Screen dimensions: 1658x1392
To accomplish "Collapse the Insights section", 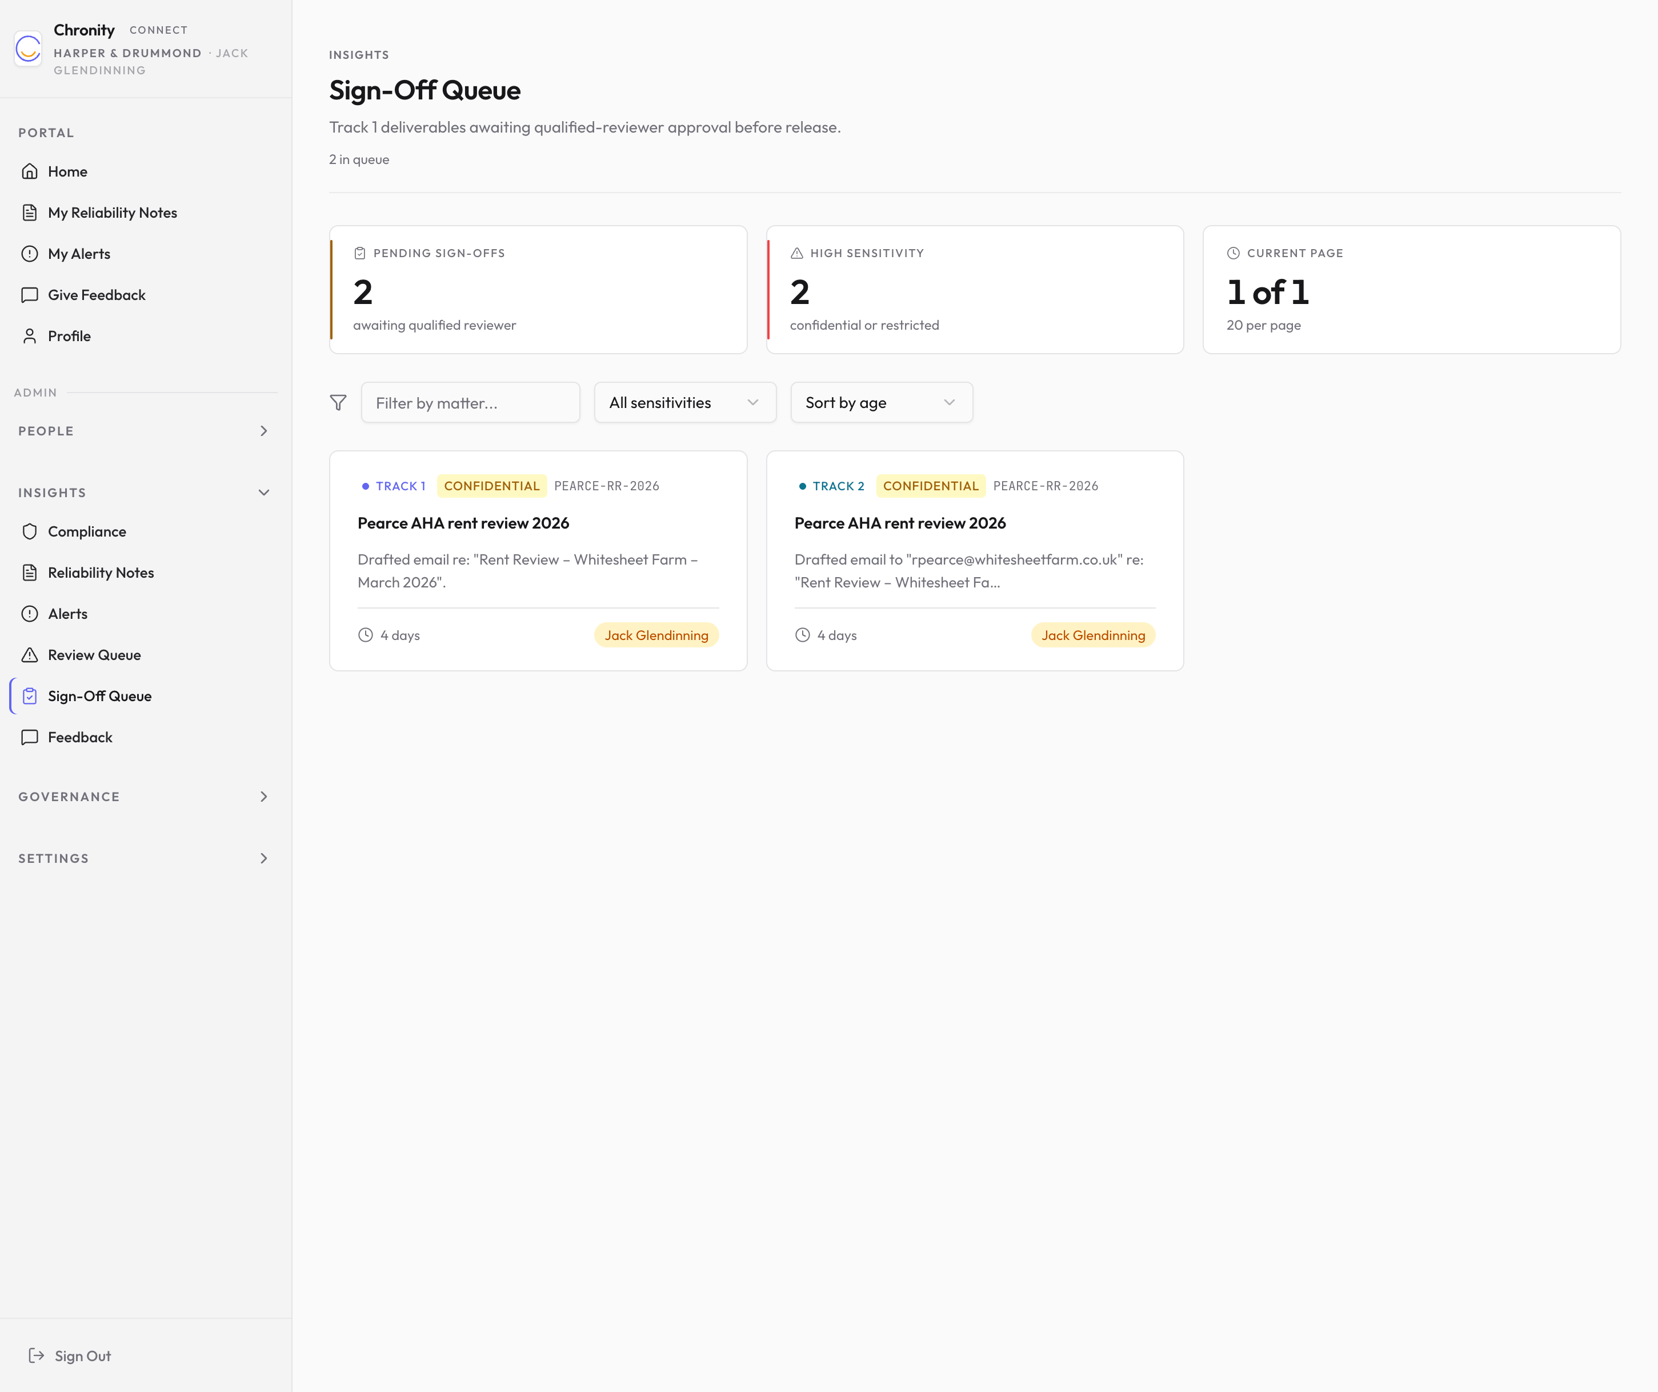I will coord(264,493).
